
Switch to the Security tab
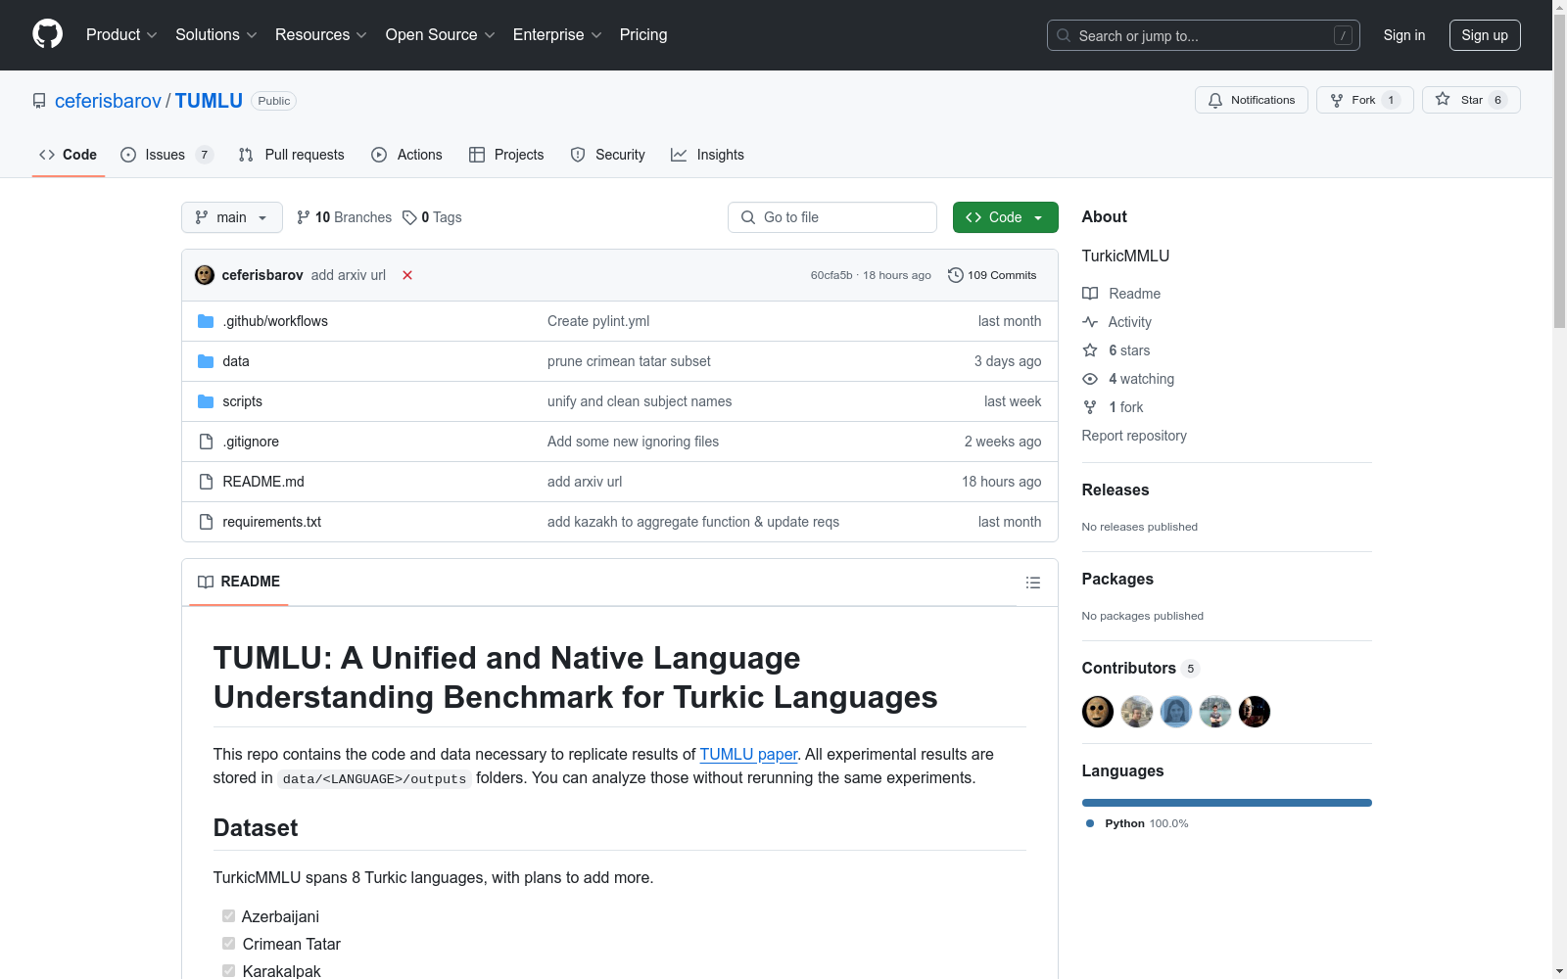click(608, 155)
